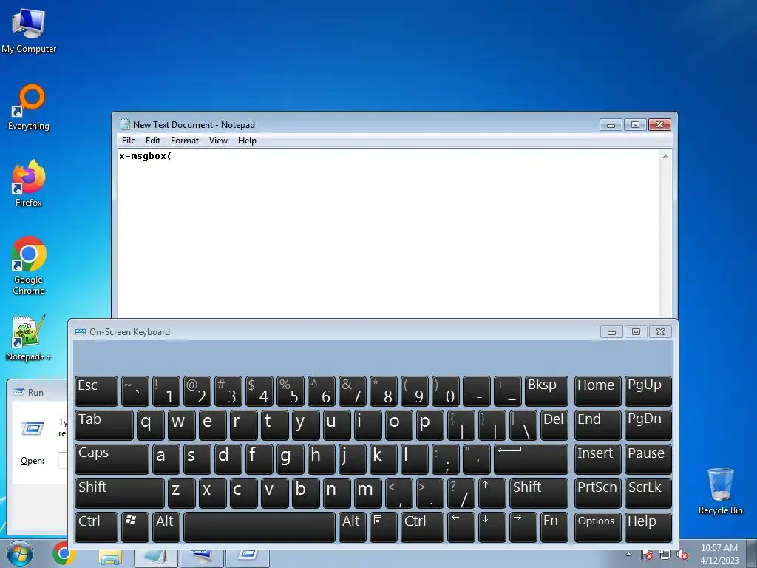The width and height of the screenshot is (757, 568).
Task: Select the Everything desktop shortcut
Action: (x=29, y=107)
